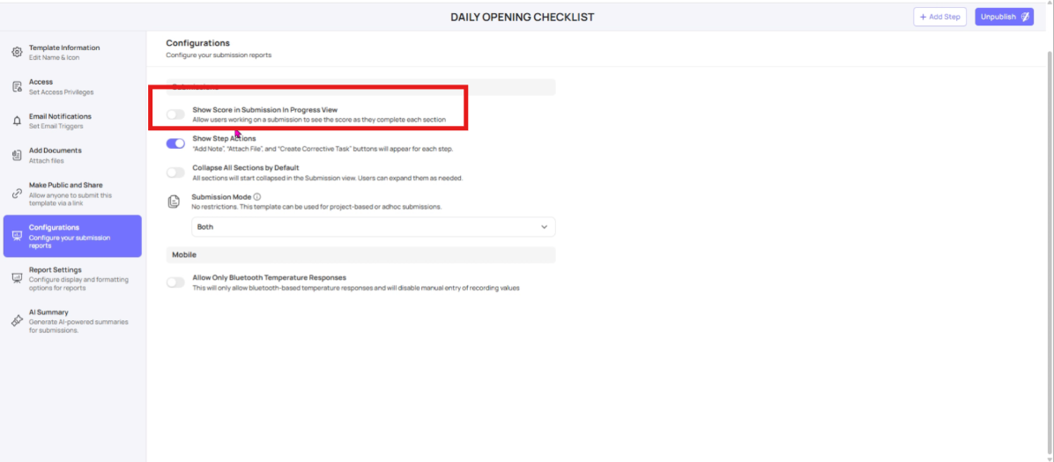Click the Add Step button
1054x462 pixels.
point(940,17)
